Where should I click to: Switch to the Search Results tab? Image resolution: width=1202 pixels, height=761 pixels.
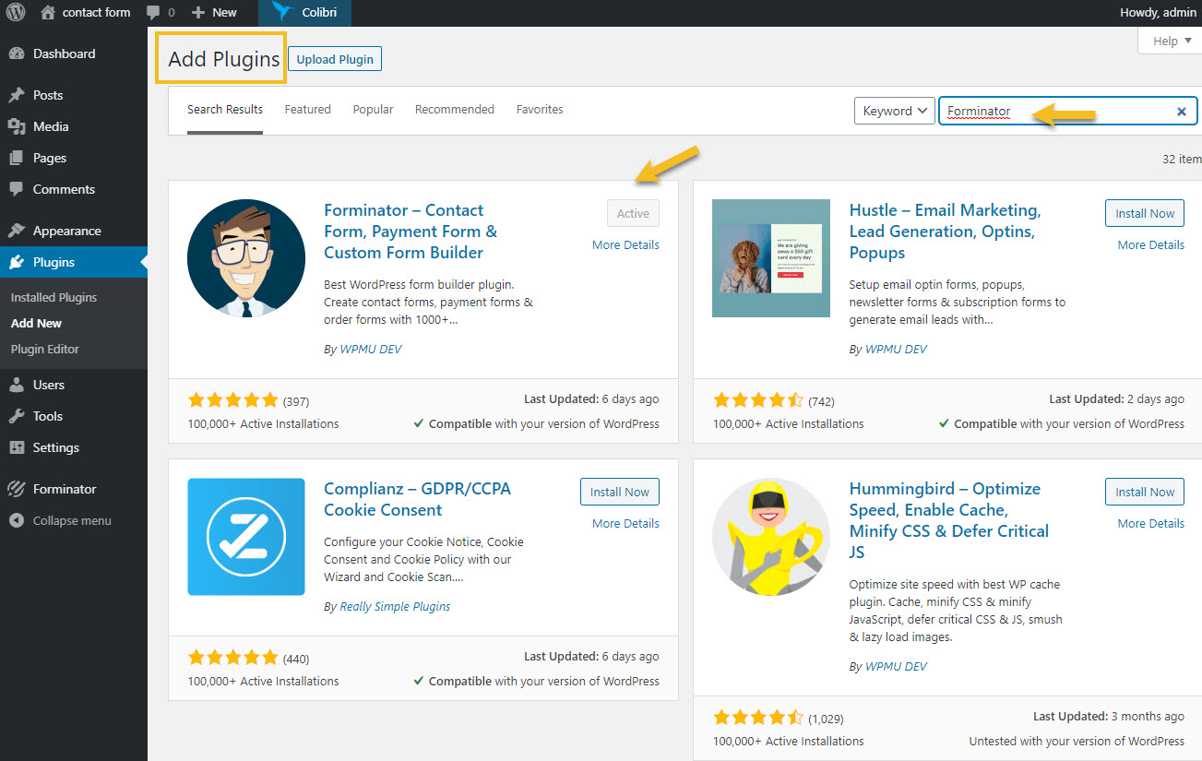coord(225,110)
